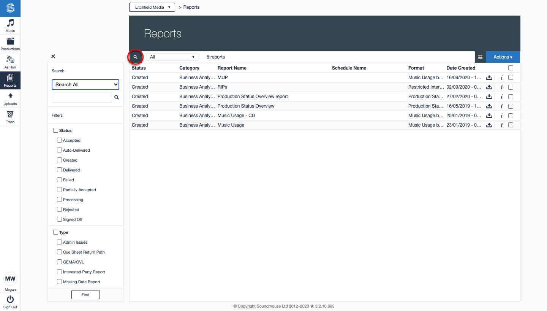Click the Soundmouse logo icon

tap(10, 8)
